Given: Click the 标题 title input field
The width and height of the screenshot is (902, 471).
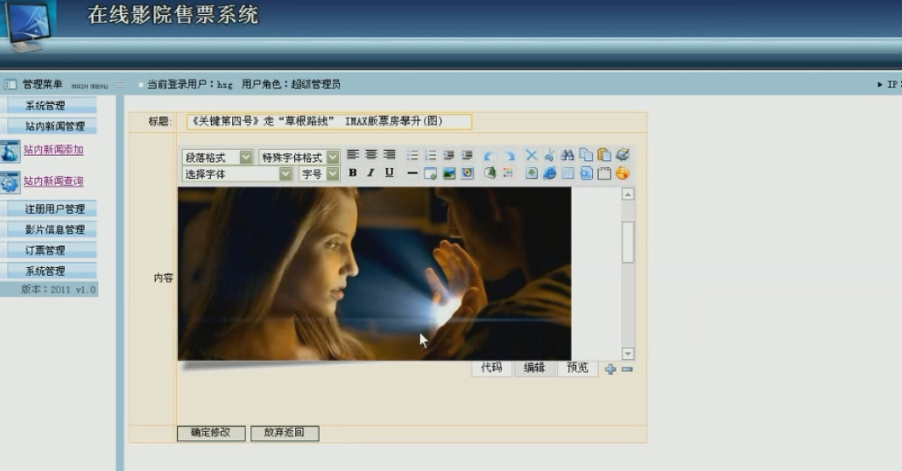Looking at the screenshot, I should click(x=329, y=122).
